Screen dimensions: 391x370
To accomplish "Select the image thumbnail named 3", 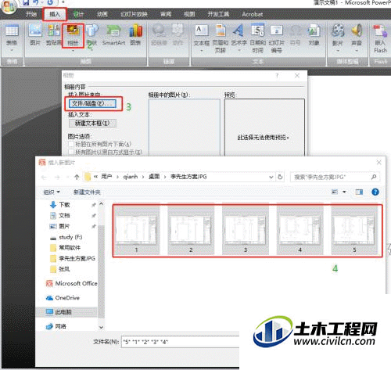I will [246, 230].
